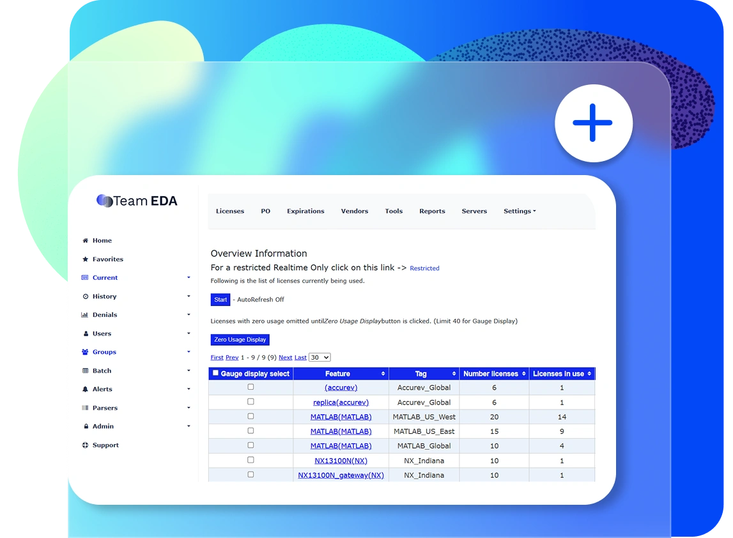
Task: Click the Support lifebuoy icon
Action: pos(85,445)
